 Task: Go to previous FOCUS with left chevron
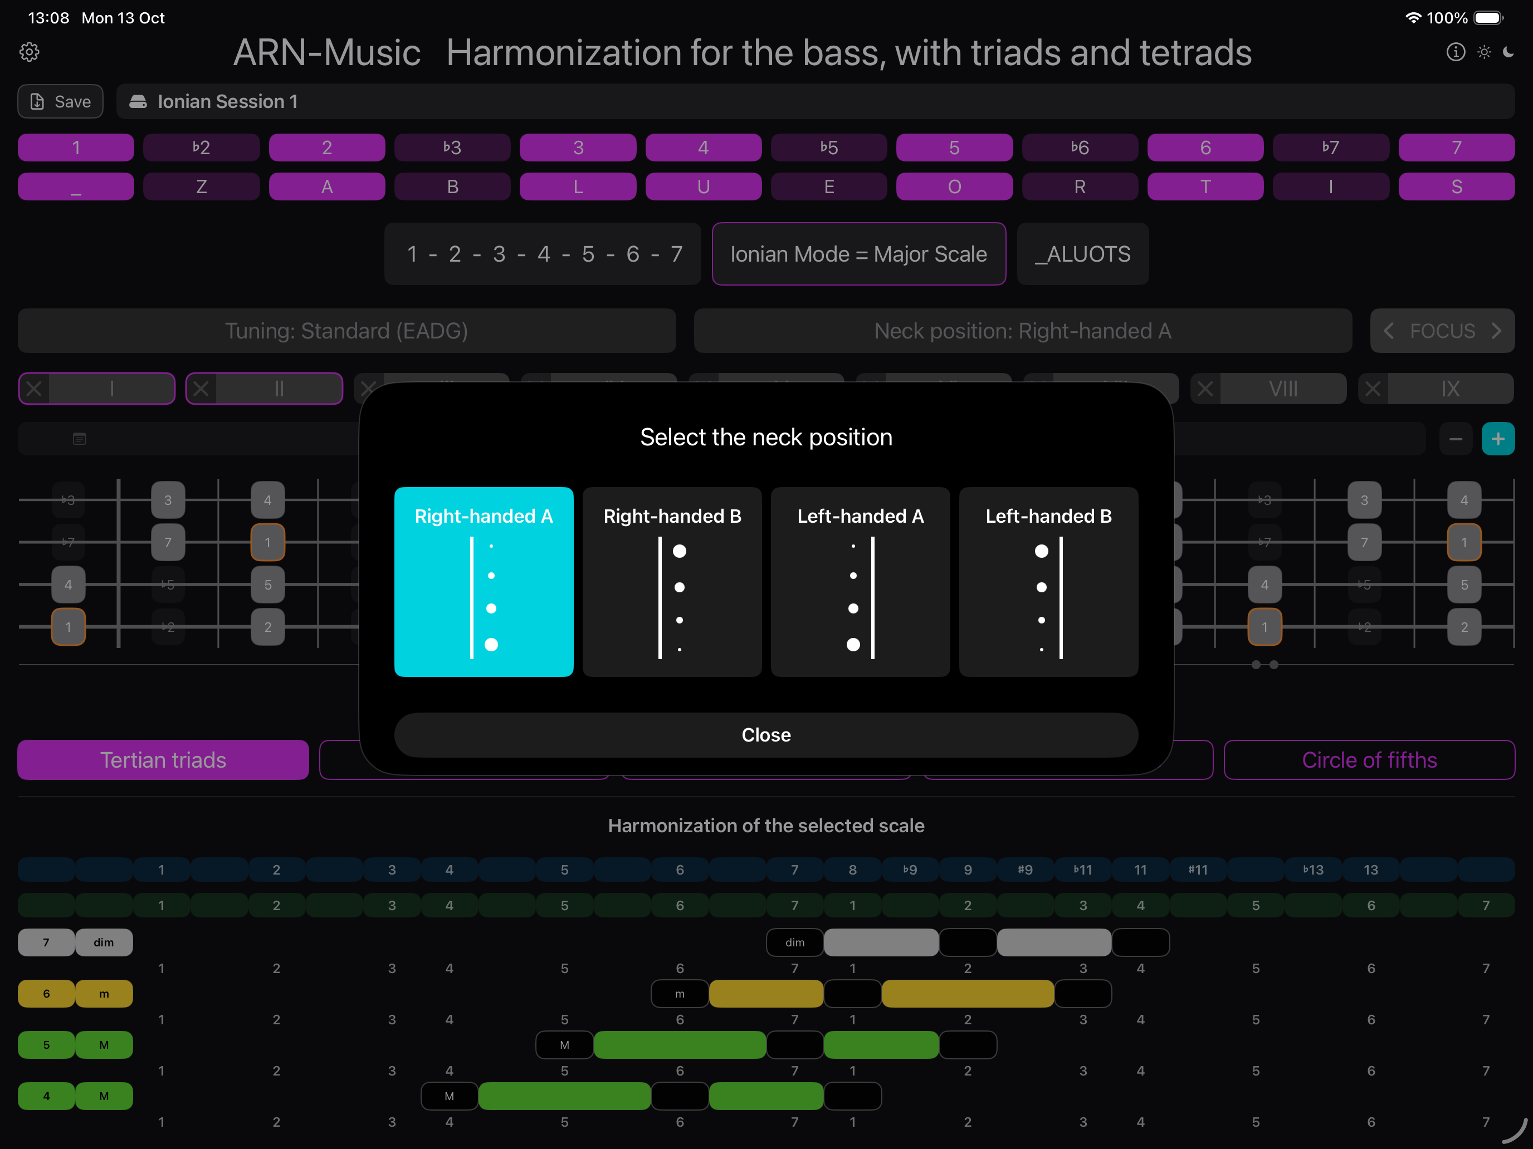(x=1388, y=331)
